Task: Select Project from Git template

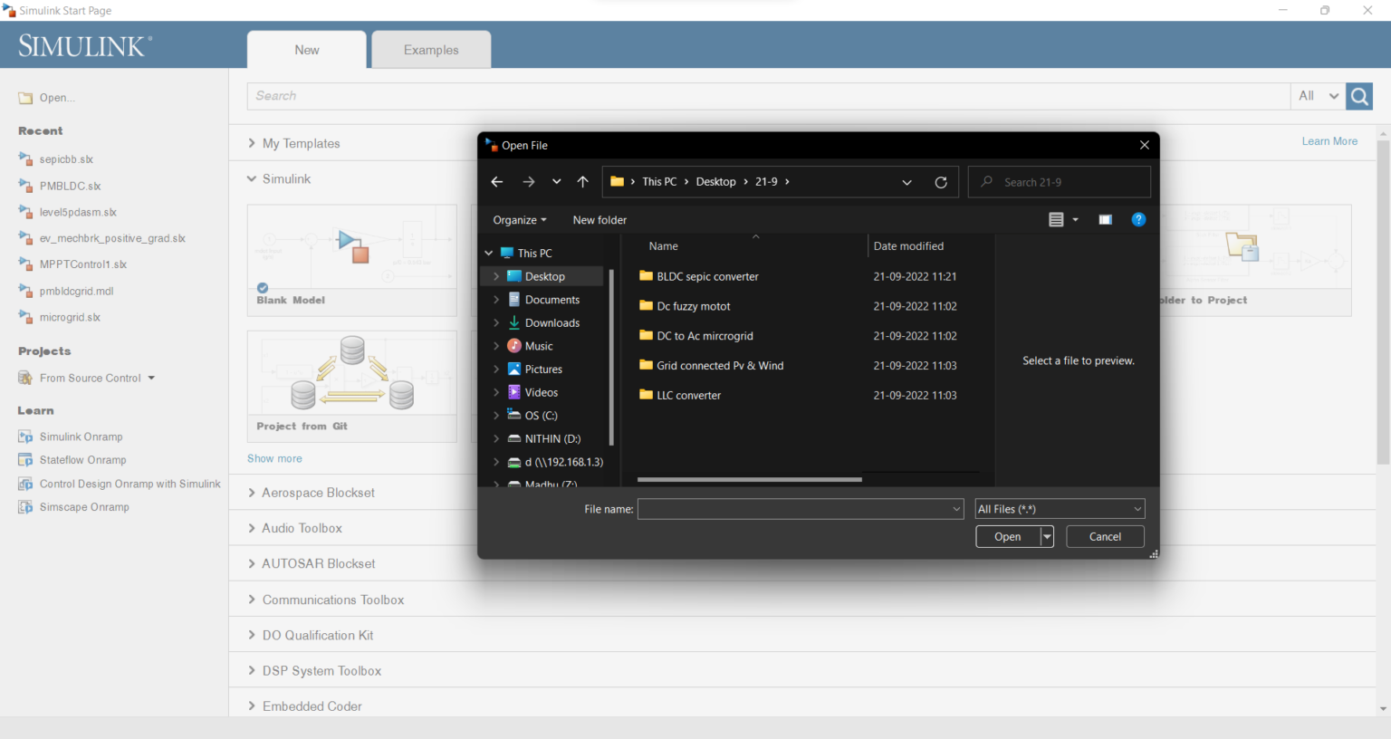Action: click(x=351, y=387)
